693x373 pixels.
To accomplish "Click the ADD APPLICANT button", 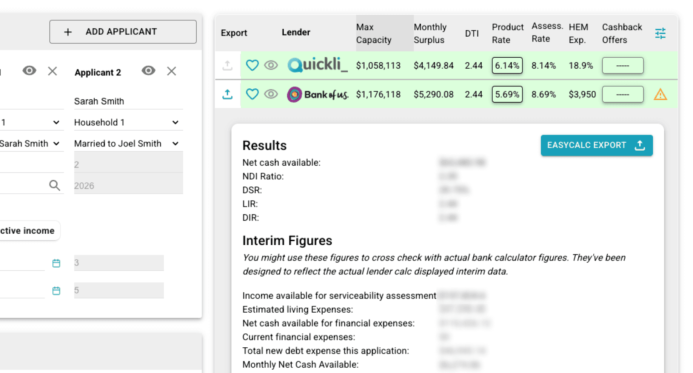I will tap(123, 32).
